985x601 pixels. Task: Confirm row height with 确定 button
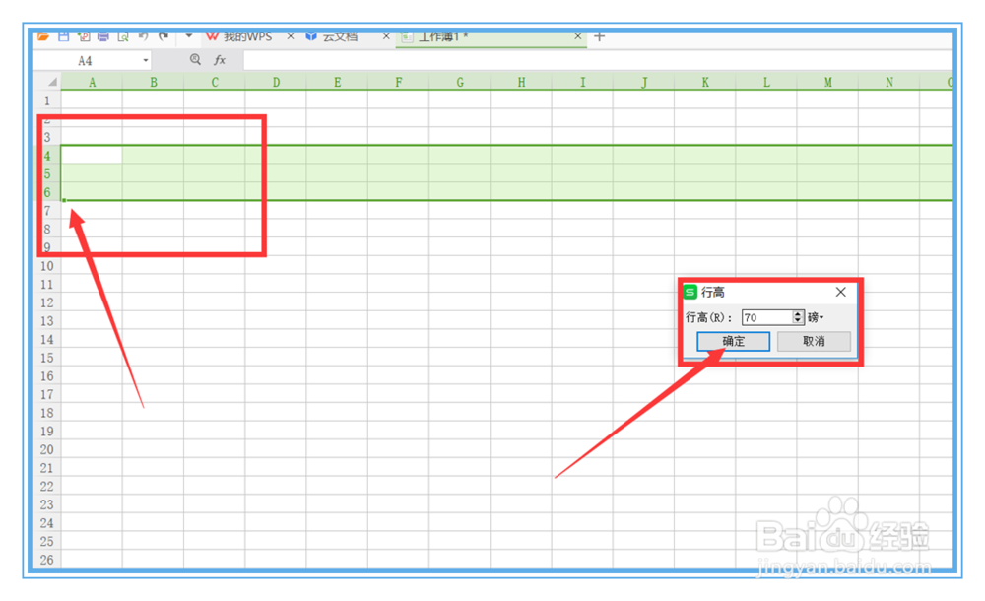pos(733,341)
